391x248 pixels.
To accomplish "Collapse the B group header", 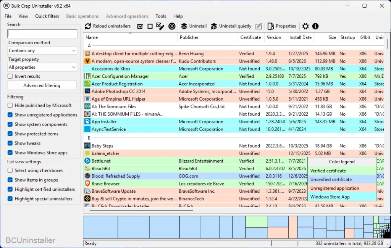I will [89, 138].
